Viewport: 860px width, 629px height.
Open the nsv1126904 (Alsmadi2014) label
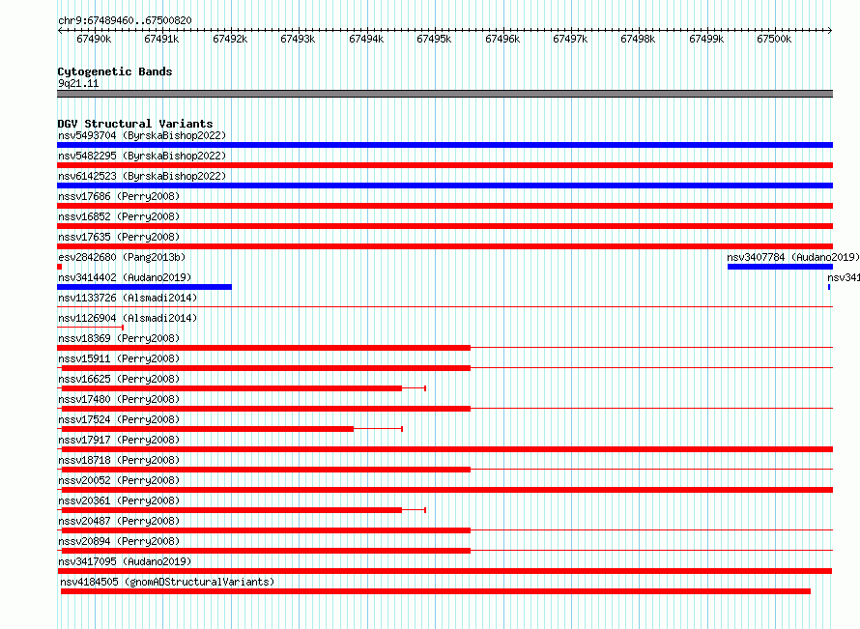pos(128,318)
